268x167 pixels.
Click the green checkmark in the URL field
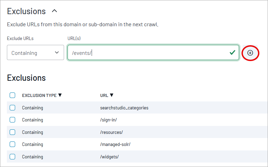click(x=233, y=52)
